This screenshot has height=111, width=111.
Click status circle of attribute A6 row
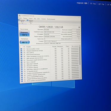click(22, 66)
